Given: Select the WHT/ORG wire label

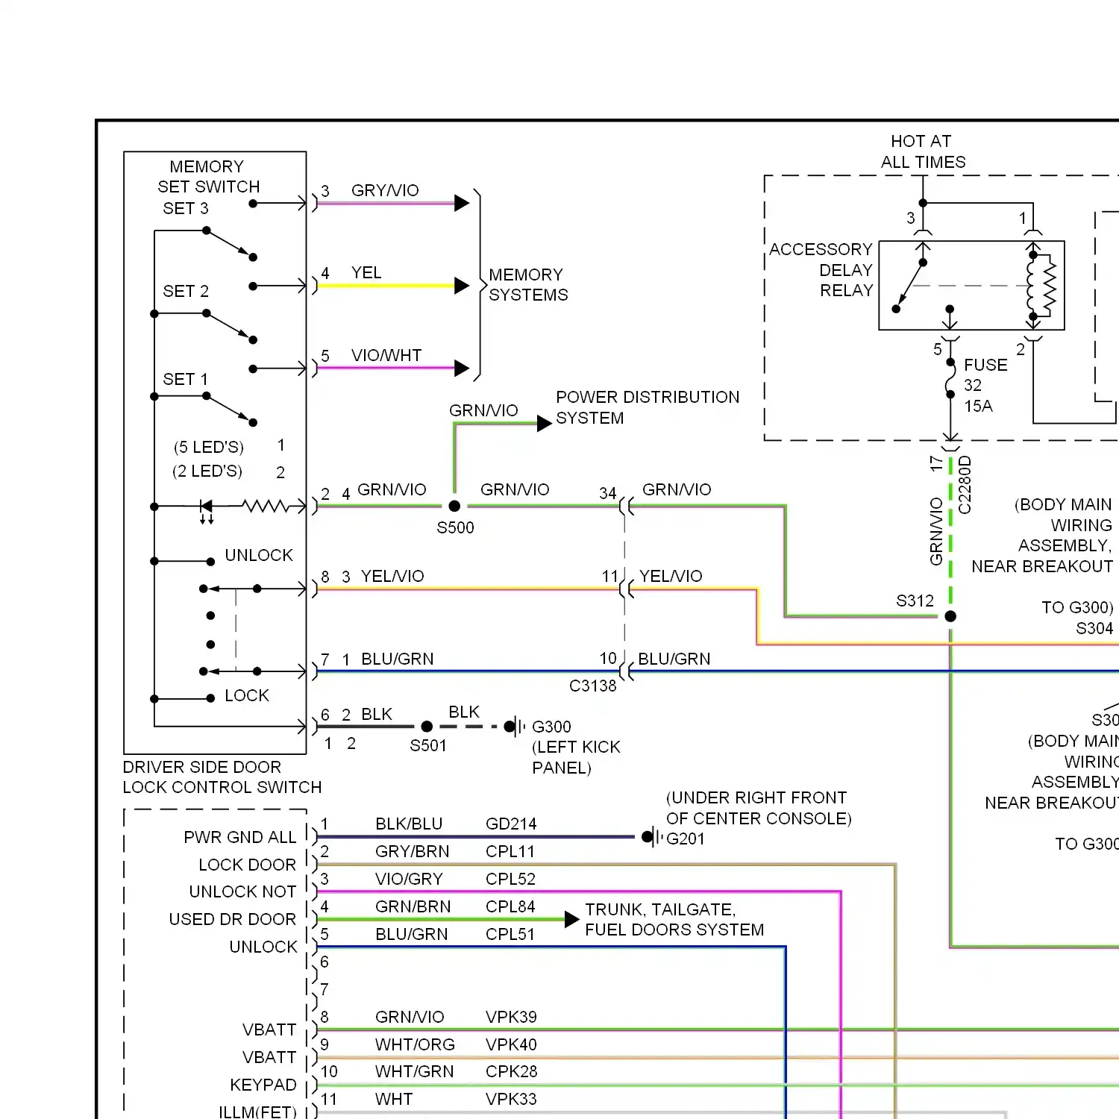Looking at the screenshot, I should point(415,1044).
